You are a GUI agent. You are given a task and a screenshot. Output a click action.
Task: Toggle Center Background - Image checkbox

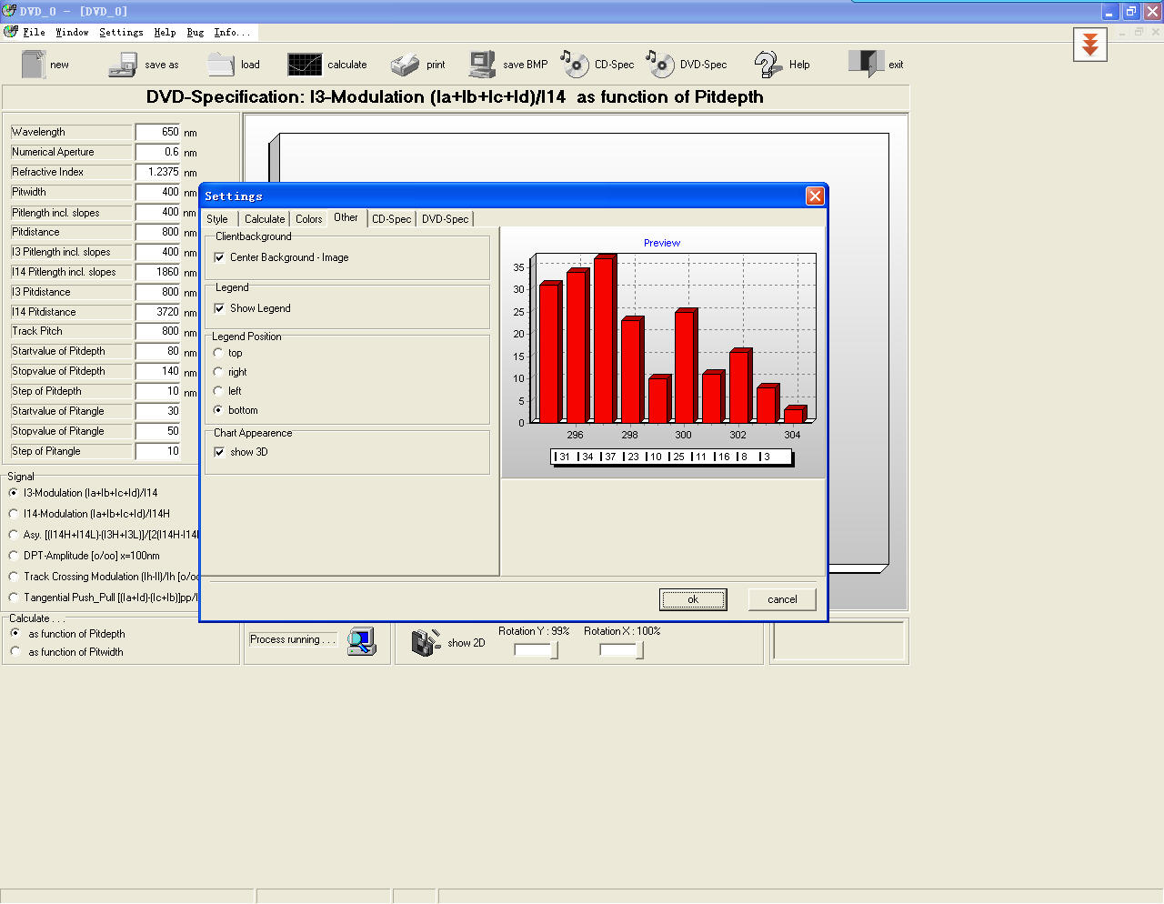pyautogui.click(x=219, y=257)
